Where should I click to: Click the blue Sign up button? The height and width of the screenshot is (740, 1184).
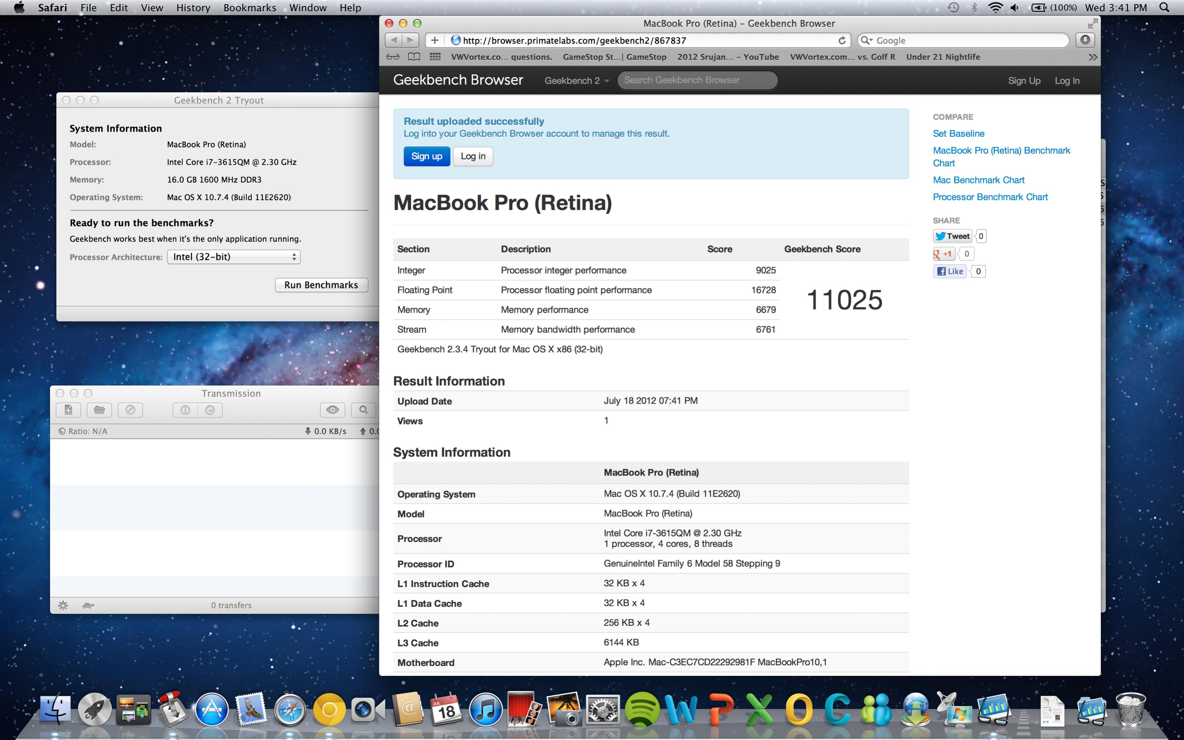pyautogui.click(x=427, y=156)
